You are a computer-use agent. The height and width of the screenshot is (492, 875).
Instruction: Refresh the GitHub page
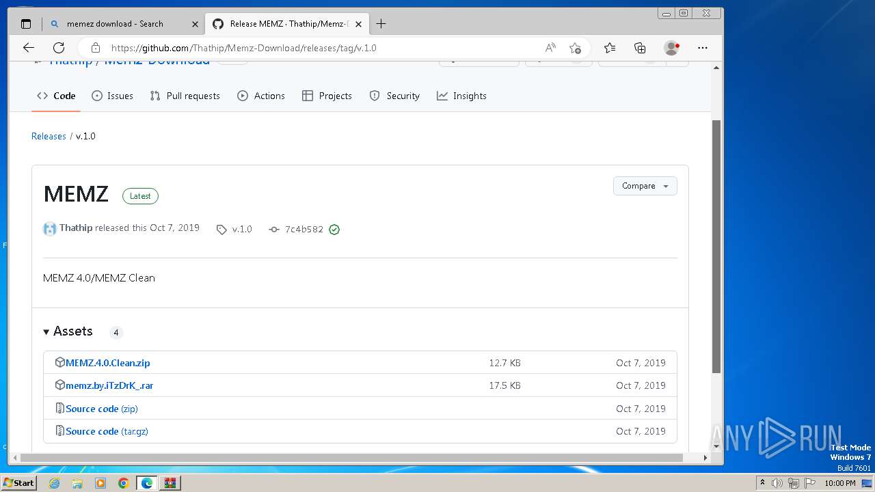tap(59, 48)
